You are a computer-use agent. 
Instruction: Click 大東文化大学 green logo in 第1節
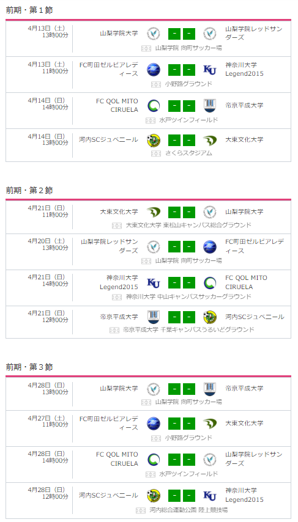(210, 141)
